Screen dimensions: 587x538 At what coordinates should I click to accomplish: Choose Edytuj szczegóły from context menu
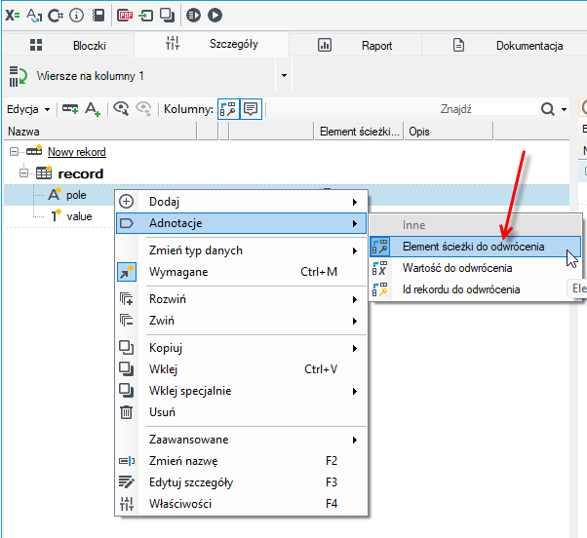241,482
